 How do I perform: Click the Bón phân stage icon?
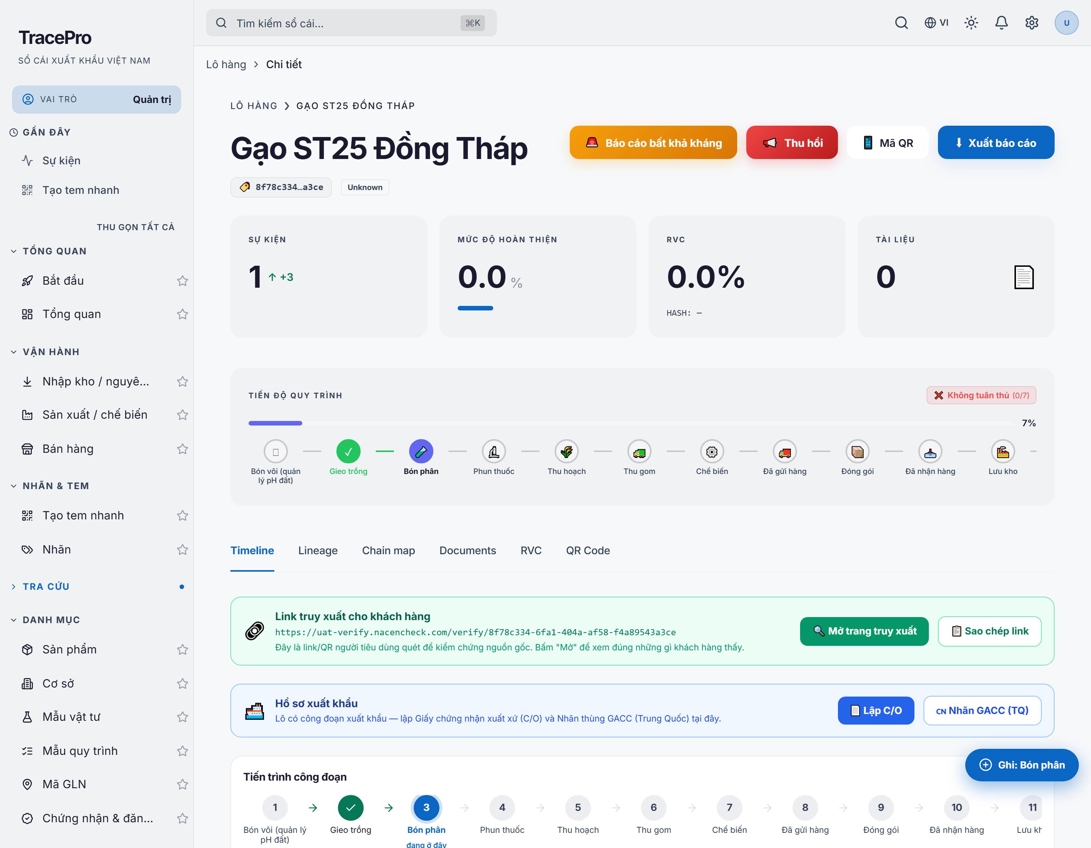pos(421,452)
